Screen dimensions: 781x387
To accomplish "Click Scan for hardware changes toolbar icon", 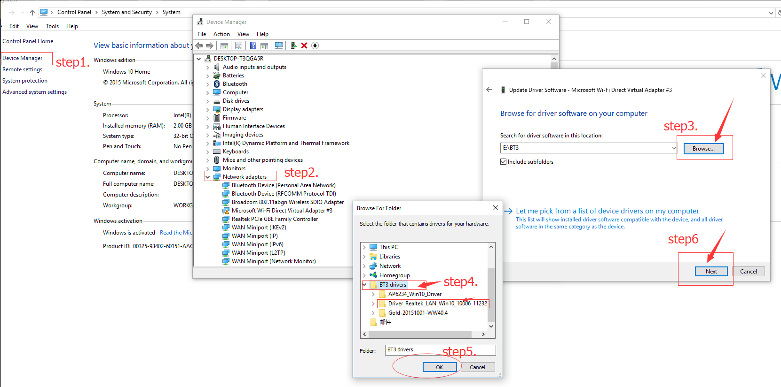I will [279, 46].
